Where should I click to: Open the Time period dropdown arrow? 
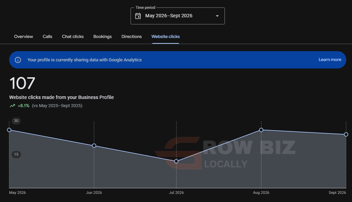(x=217, y=16)
